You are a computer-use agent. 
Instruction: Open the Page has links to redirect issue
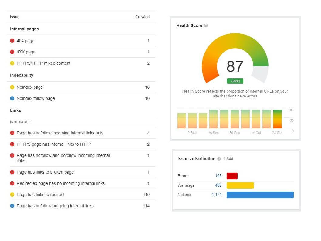click(x=40, y=195)
